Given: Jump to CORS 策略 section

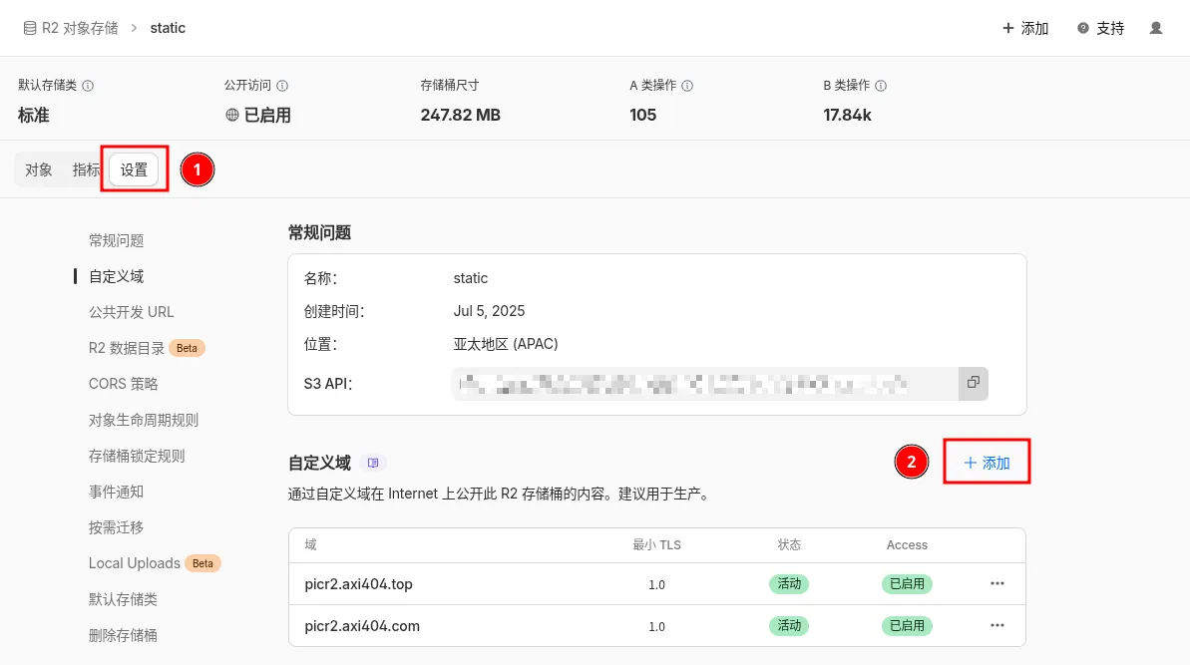Looking at the screenshot, I should tap(124, 384).
